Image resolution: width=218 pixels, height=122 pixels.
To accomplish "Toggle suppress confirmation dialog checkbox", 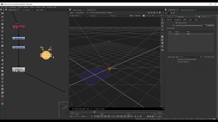I will (x=176, y=59).
